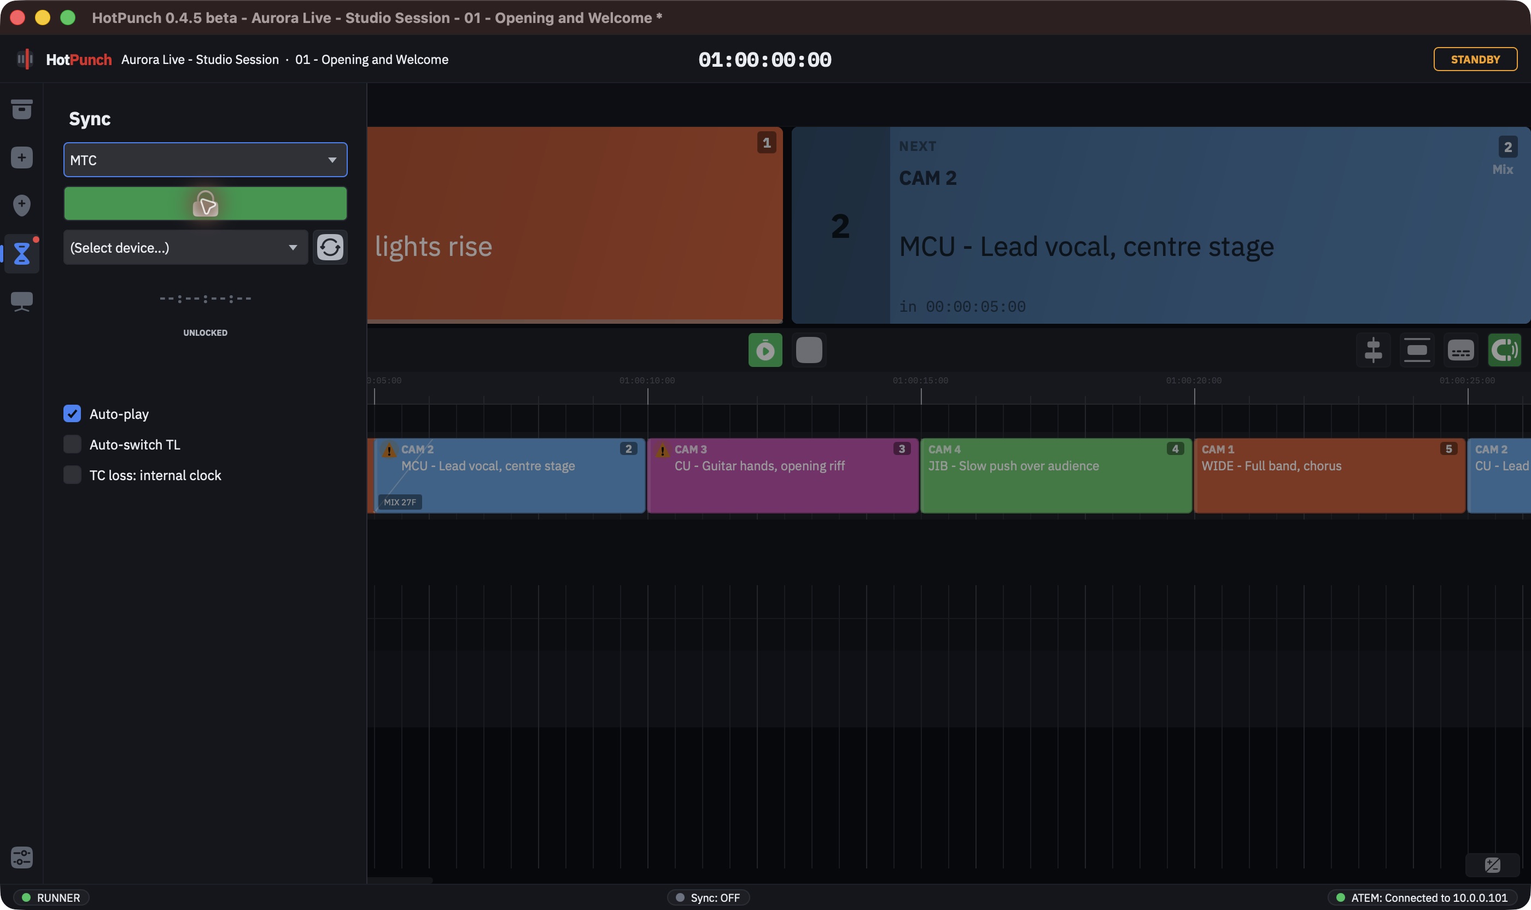Click the current shot 'lights rise' card

[575, 226]
